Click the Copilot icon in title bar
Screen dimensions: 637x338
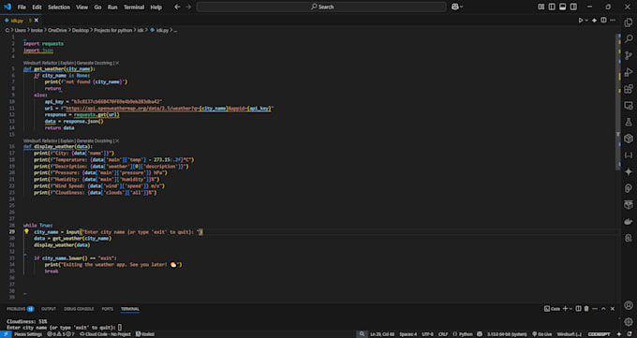pyautogui.click(x=455, y=7)
